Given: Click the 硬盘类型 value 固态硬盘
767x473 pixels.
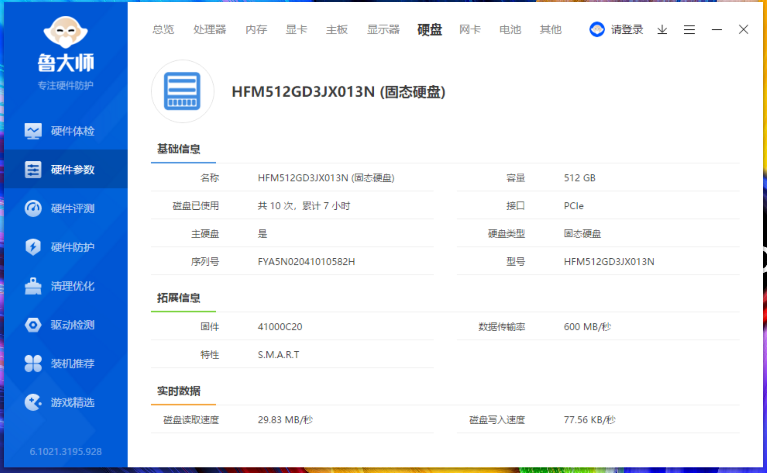Looking at the screenshot, I should pos(582,234).
